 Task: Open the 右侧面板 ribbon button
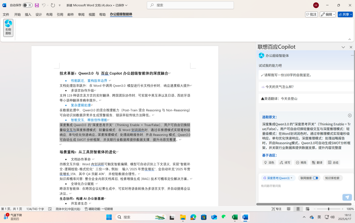(8, 28)
